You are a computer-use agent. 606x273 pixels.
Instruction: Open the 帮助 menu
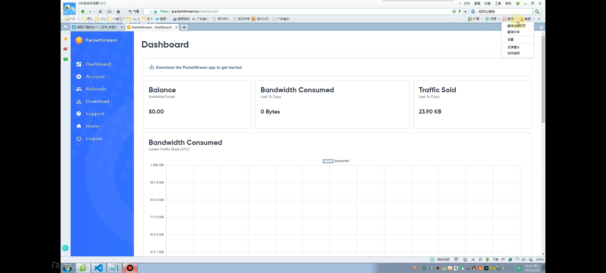click(508, 4)
